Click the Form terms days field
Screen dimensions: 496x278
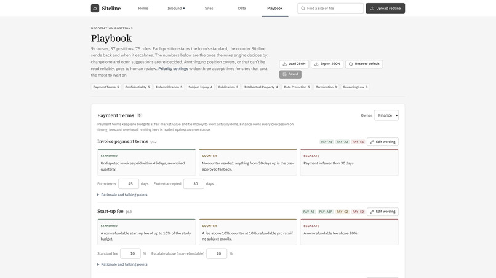129,183
